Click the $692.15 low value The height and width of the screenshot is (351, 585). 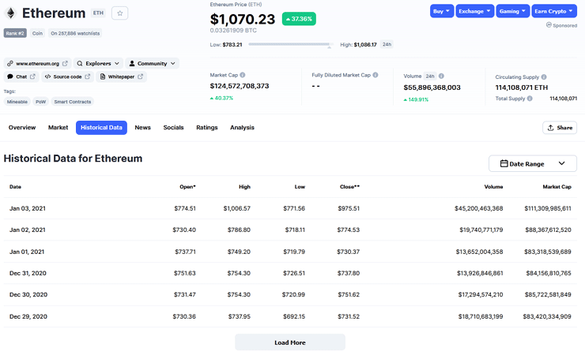293,317
